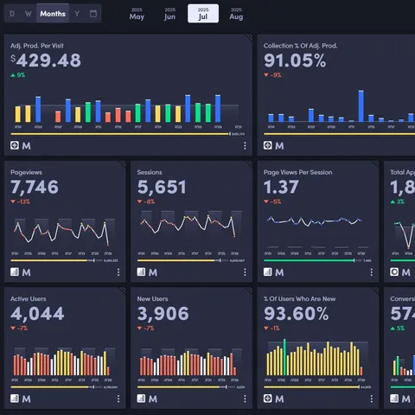Open options menu on % Of Users Who Are New card

click(x=372, y=399)
